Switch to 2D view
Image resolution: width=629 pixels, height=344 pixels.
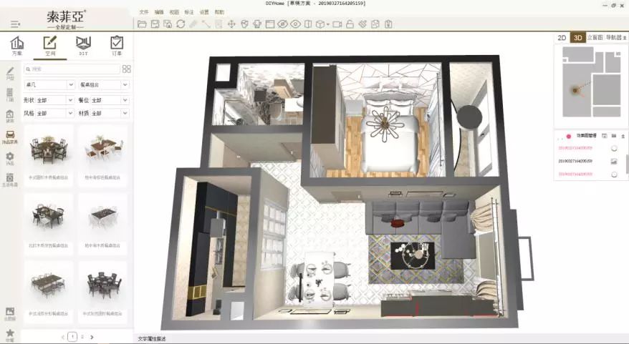pos(562,38)
